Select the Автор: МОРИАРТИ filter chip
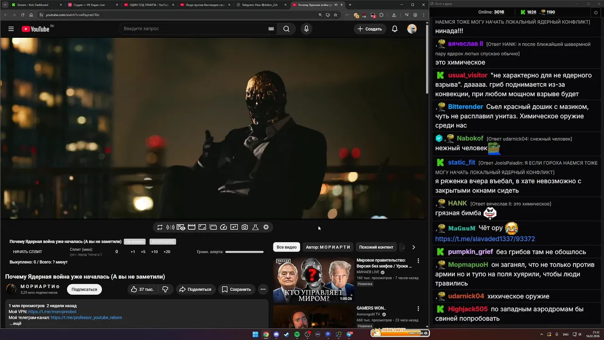Screen dimensions: 604x340 coord(328,247)
